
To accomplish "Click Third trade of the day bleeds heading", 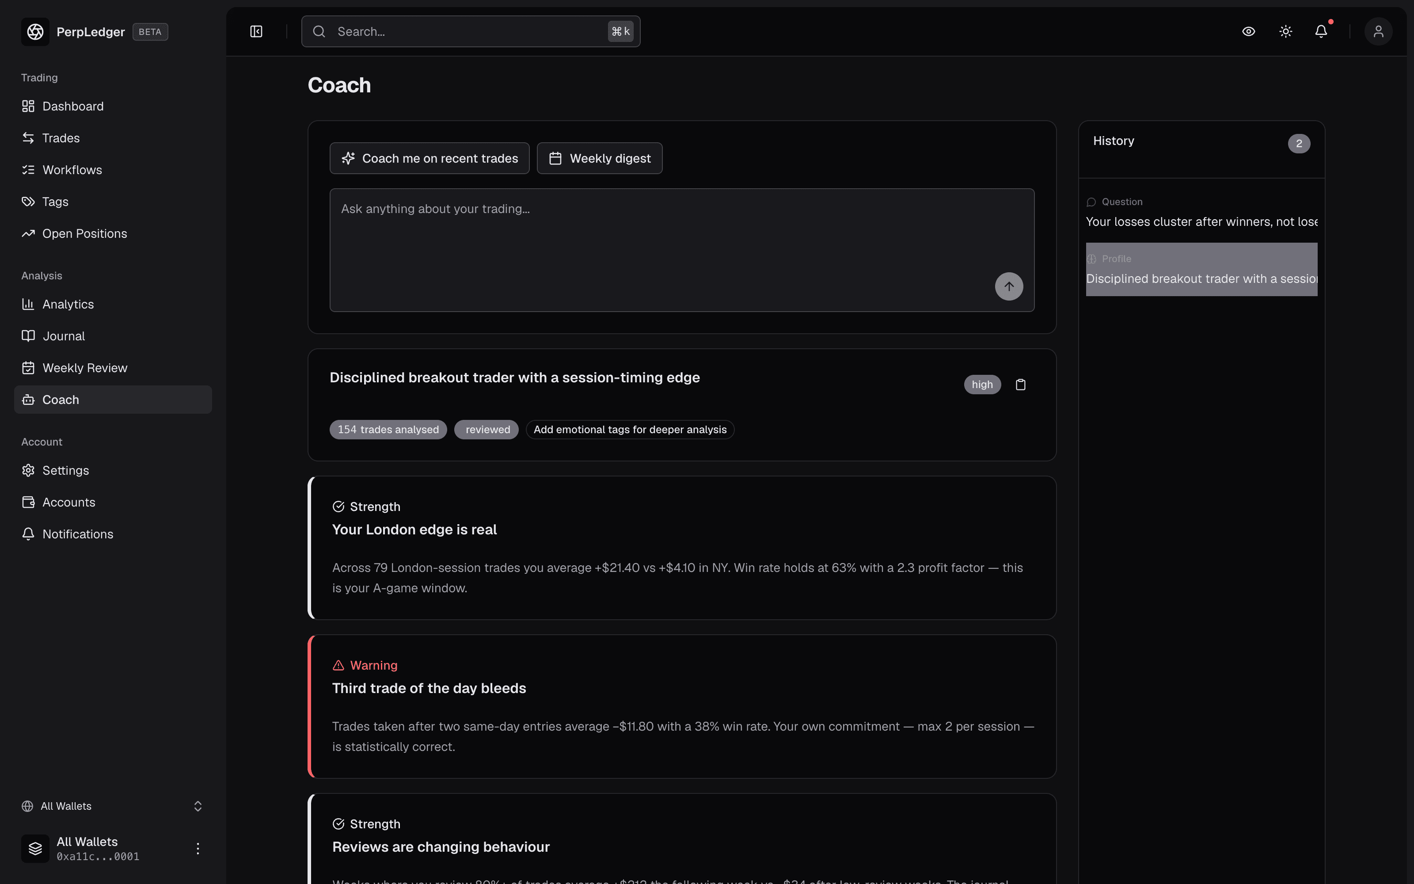I will point(429,688).
